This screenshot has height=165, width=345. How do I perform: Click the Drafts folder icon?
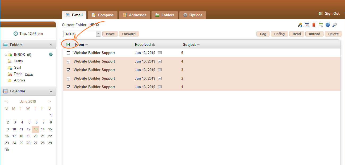10,61
